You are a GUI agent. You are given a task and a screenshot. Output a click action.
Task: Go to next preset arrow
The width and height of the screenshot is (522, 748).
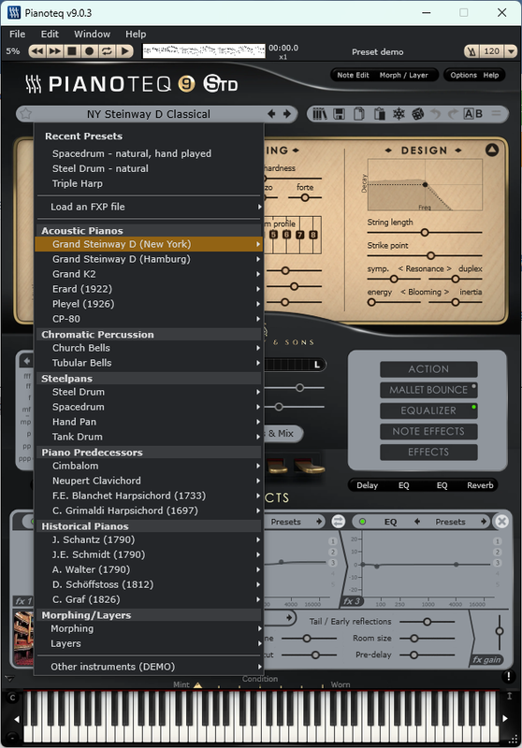click(x=287, y=113)
